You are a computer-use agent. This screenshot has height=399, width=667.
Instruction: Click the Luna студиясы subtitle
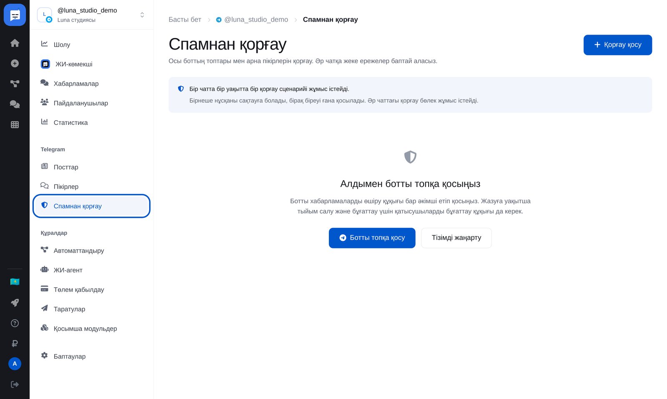[76, 20]
